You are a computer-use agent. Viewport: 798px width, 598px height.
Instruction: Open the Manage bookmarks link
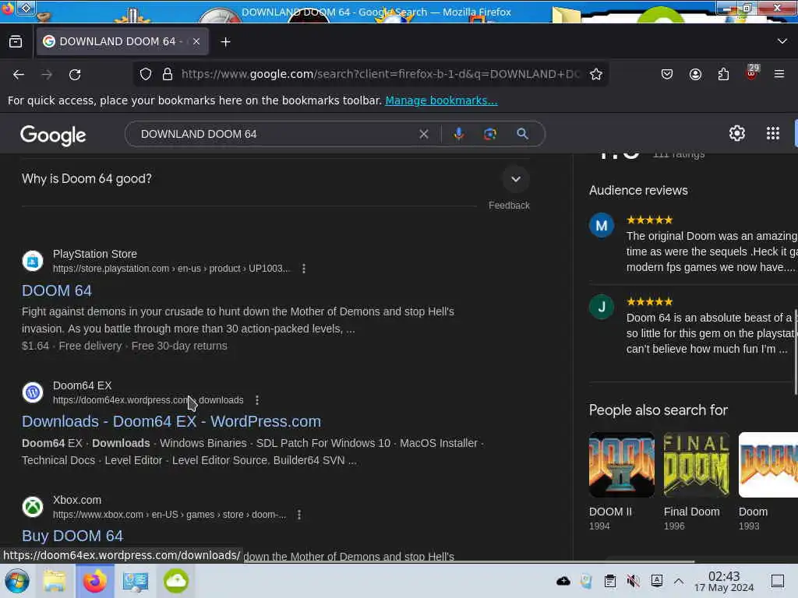tap(441, 100)
